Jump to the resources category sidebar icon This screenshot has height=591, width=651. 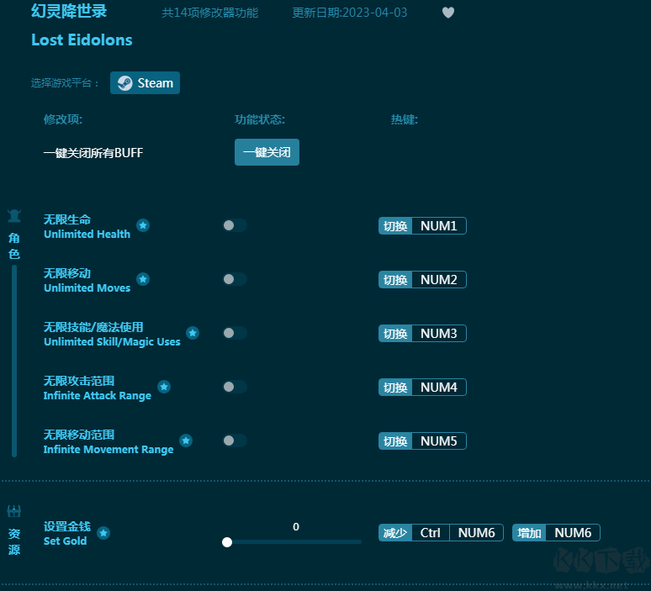(14, 511)
